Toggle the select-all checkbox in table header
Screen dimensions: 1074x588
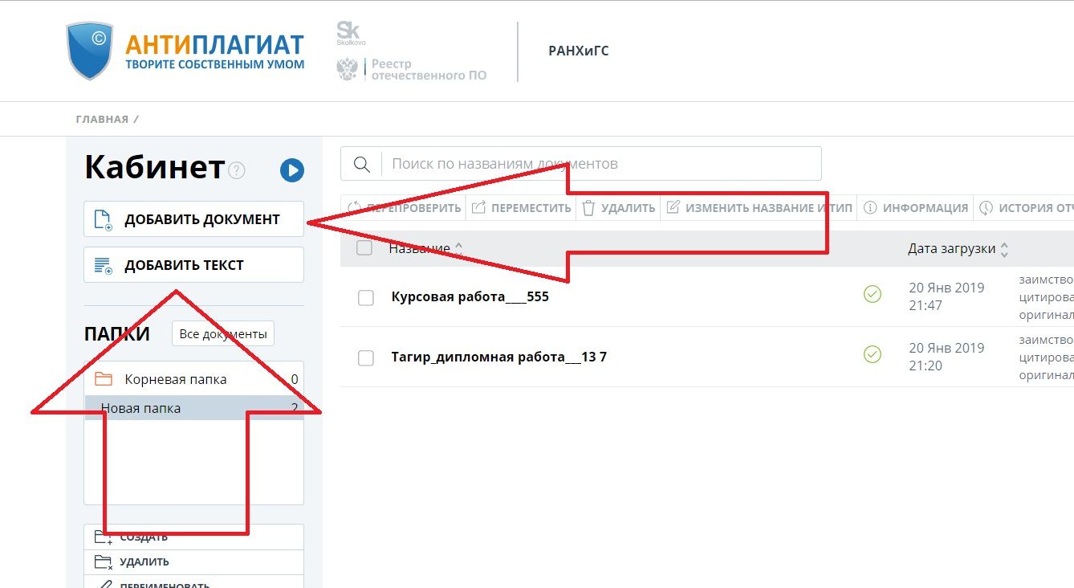364,248
